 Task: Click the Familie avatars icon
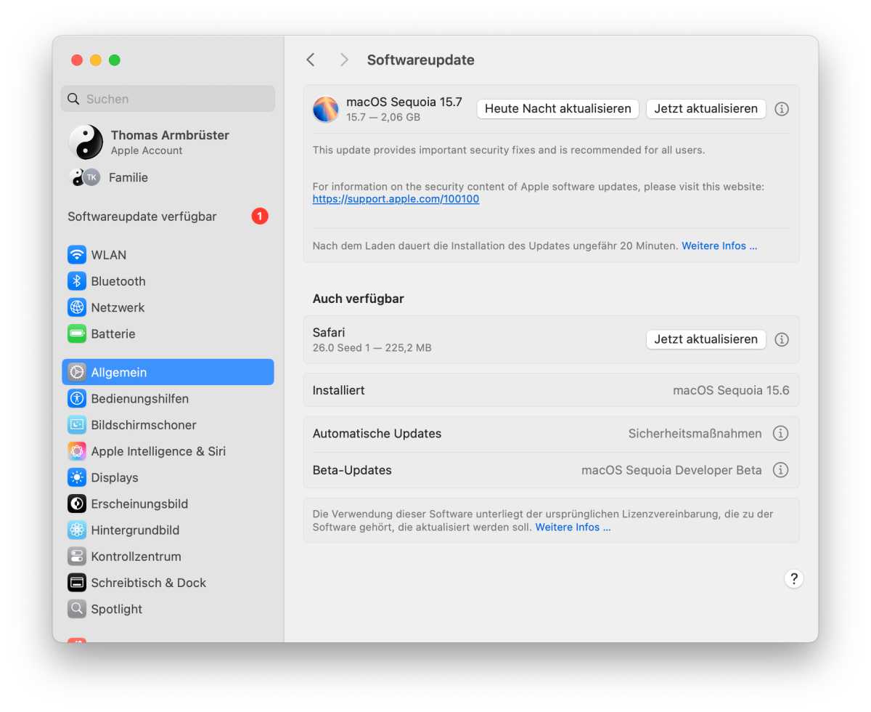84,177
